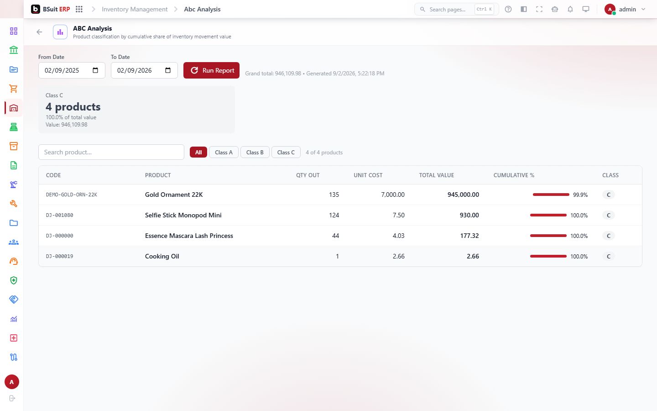Open the purple dashboard grid icon in sidebar

tap(14, 31)
